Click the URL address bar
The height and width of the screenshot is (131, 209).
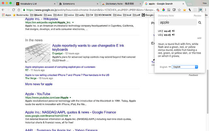coord(91,10)
